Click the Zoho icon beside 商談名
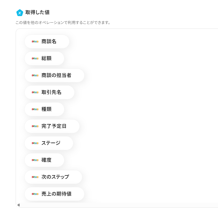 [x=35, y=42]
